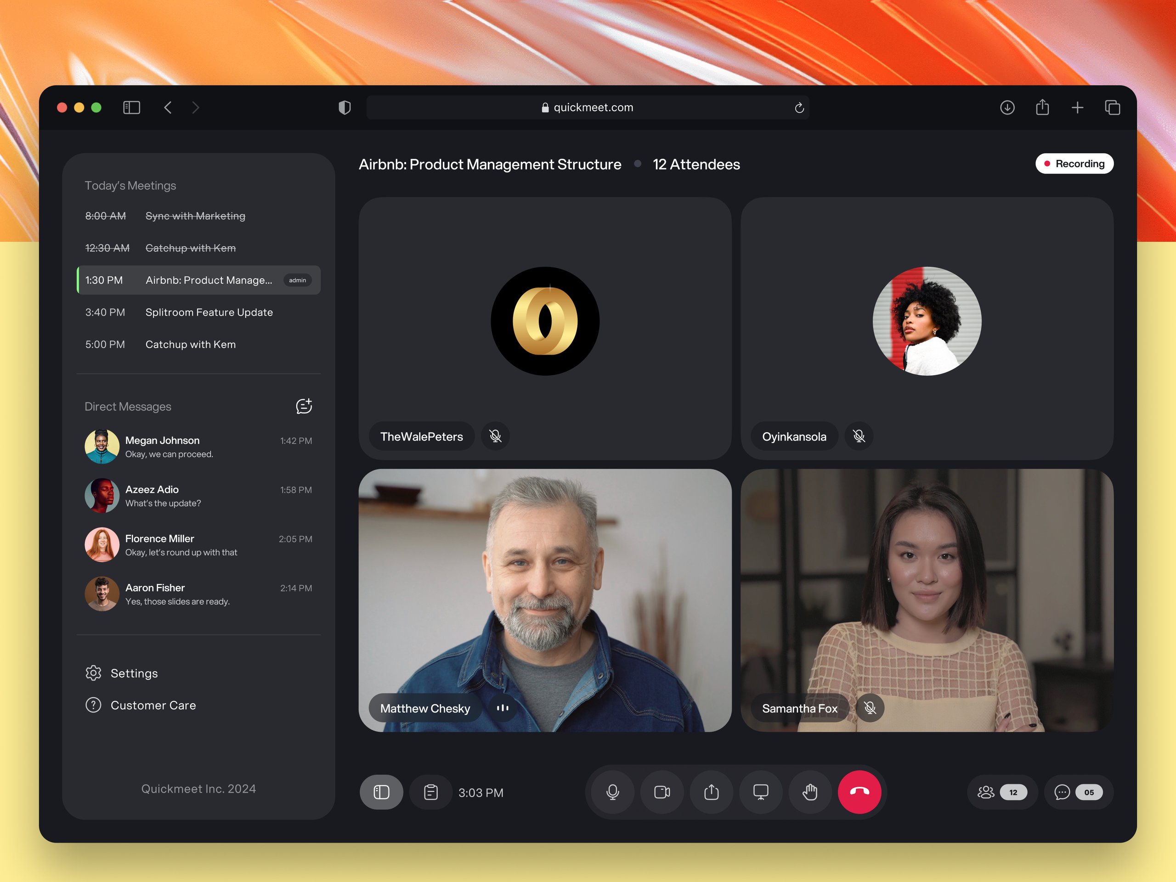Click the admin badge
Viewport: 1176px width, 882px height.
[x=298, y=280]
